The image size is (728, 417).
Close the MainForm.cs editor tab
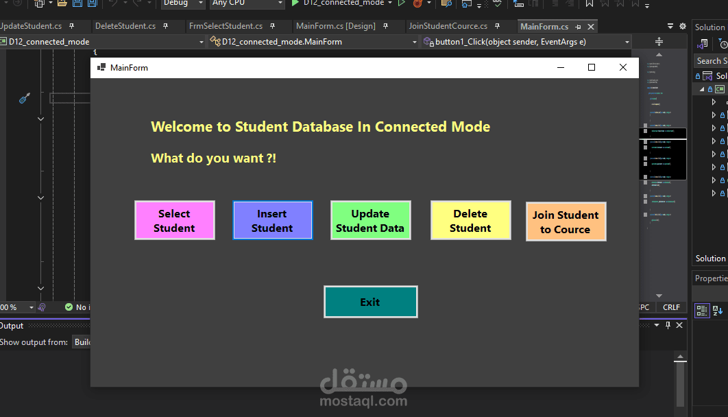pyautogui.click(x=591, y=27)
